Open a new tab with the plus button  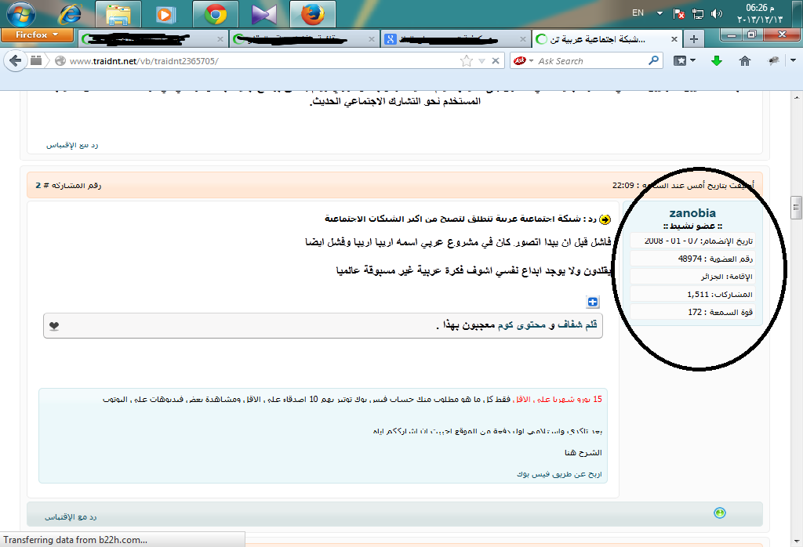coord(693,38)
